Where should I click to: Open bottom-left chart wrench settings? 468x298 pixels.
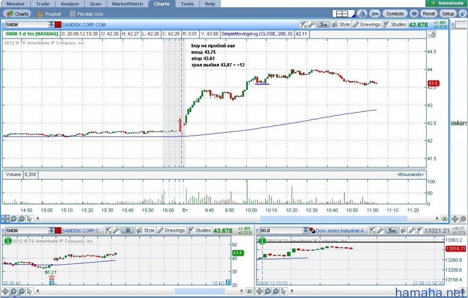[x=116, y=230]
